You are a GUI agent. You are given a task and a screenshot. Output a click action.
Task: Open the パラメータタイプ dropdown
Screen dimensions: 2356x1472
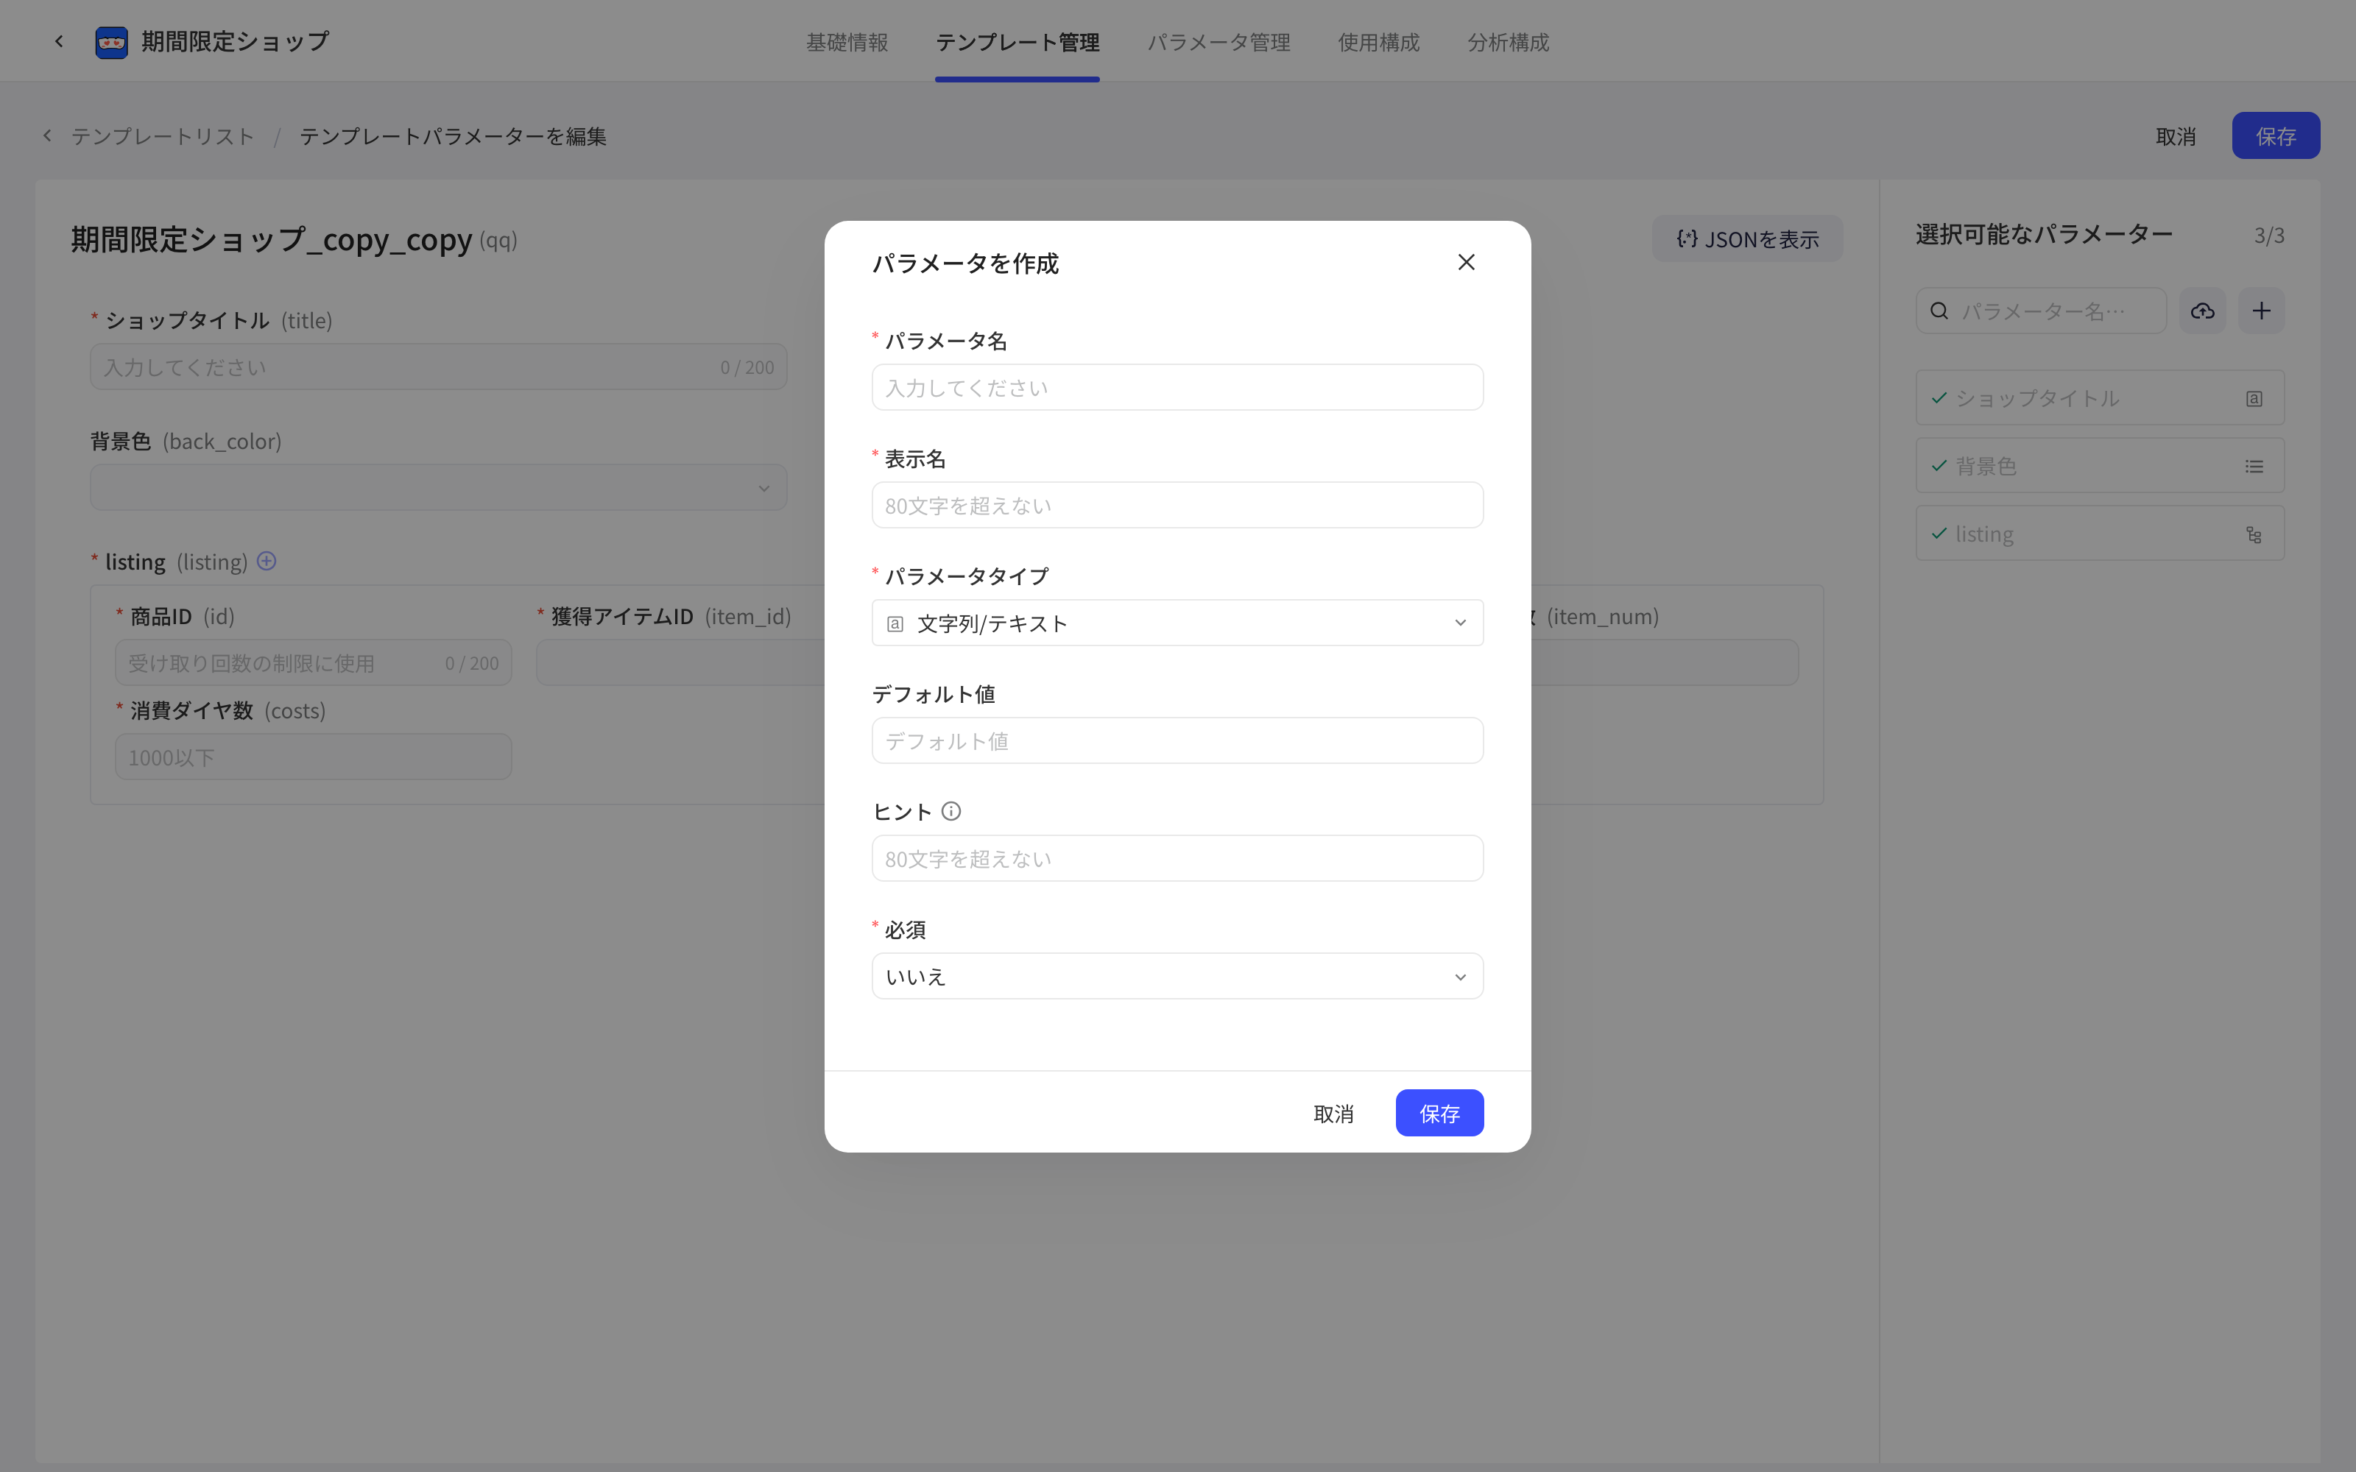click(x=1177, y=623)
